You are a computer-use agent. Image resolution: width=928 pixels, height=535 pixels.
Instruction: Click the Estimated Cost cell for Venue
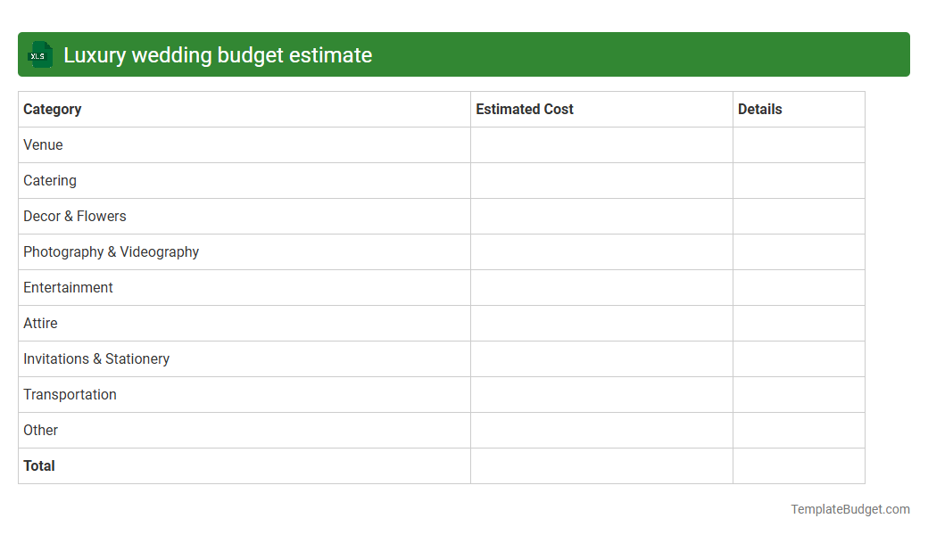601,144
